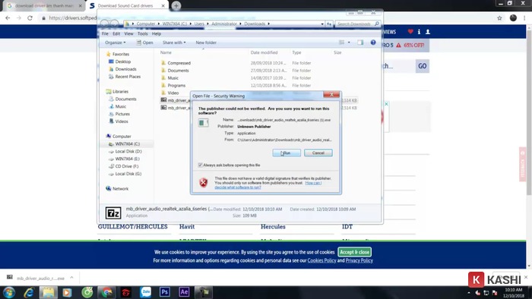
Task: Open Internet Explorer from the taskbar
Action: coord(29,292)
